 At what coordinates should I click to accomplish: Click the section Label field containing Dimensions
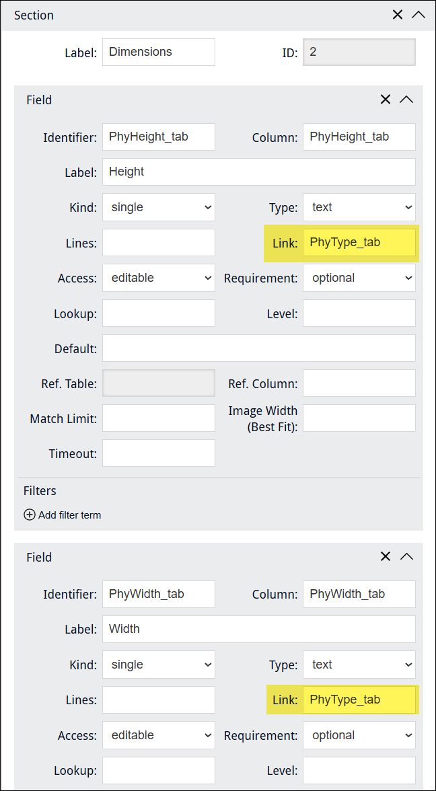pyautogui.click(x=159, y=52)
